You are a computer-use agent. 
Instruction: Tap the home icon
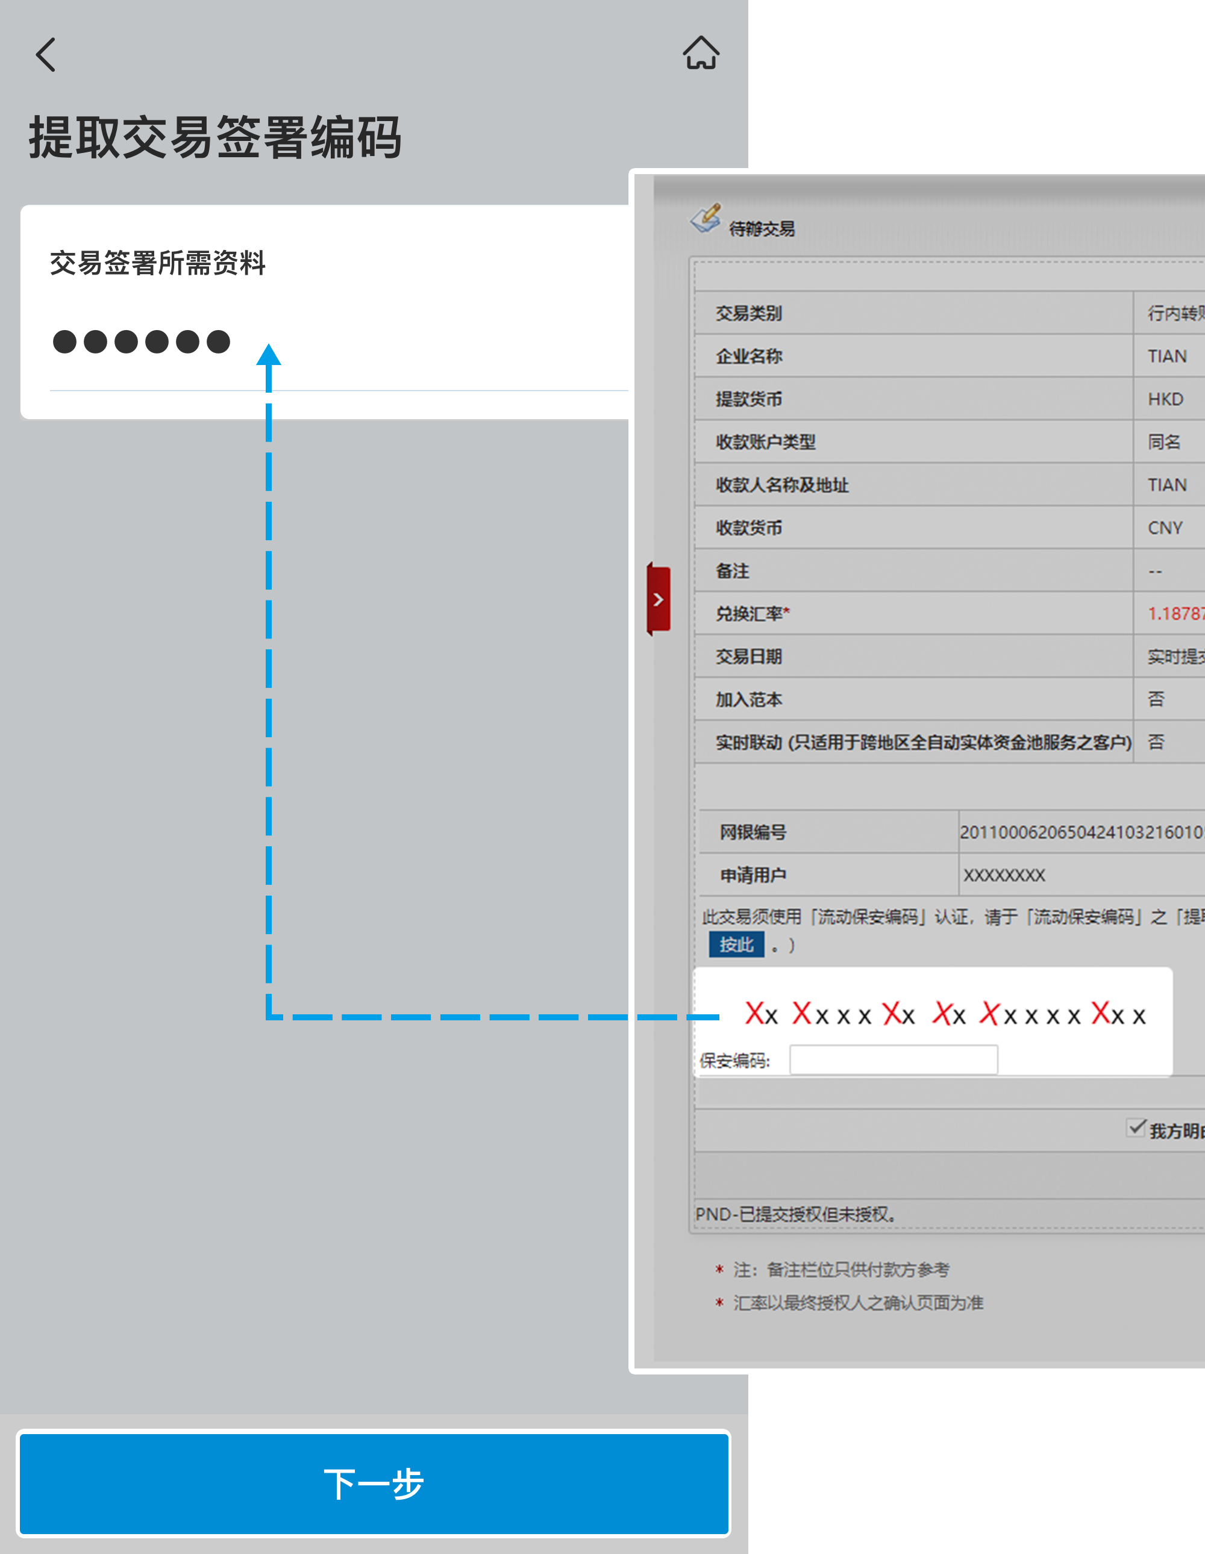tap(700, 54)
